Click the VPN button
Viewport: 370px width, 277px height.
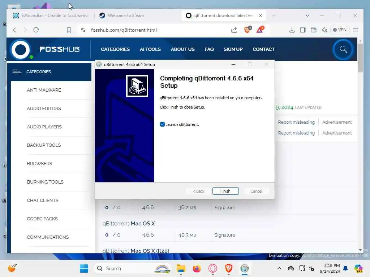[x=340, y=30]
